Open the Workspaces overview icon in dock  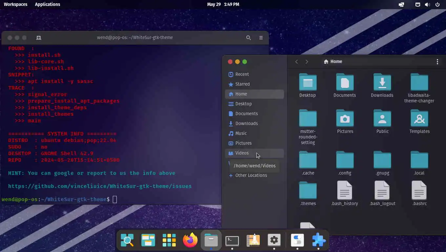pyautogui.click(x=148, y=241)
